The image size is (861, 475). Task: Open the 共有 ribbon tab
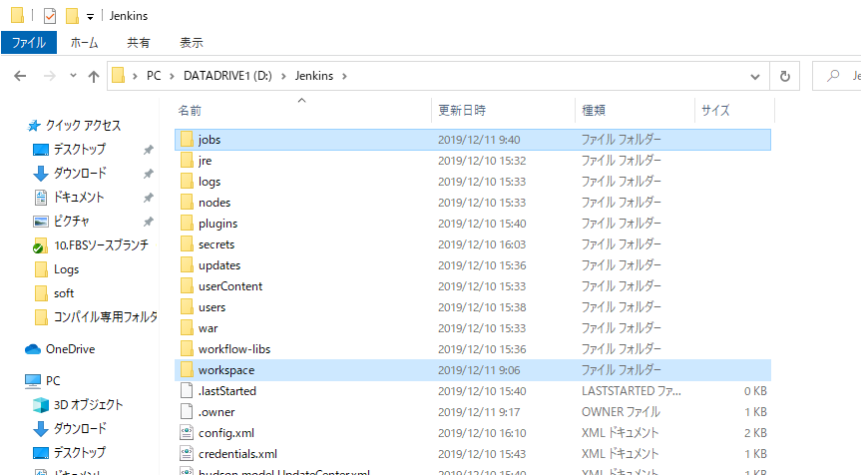pos(139,42)
